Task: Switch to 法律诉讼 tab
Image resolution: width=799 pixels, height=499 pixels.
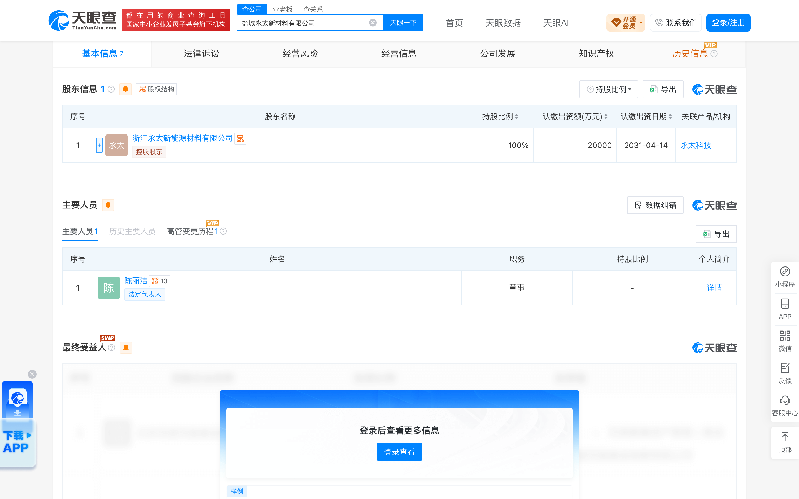Action: [201, 54]
